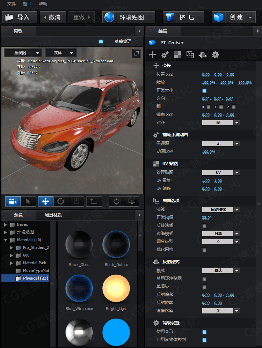Screen dimensions: 262x348
Task: Click the 正常阈值 35.0° value
Action: tap(206, 218)
